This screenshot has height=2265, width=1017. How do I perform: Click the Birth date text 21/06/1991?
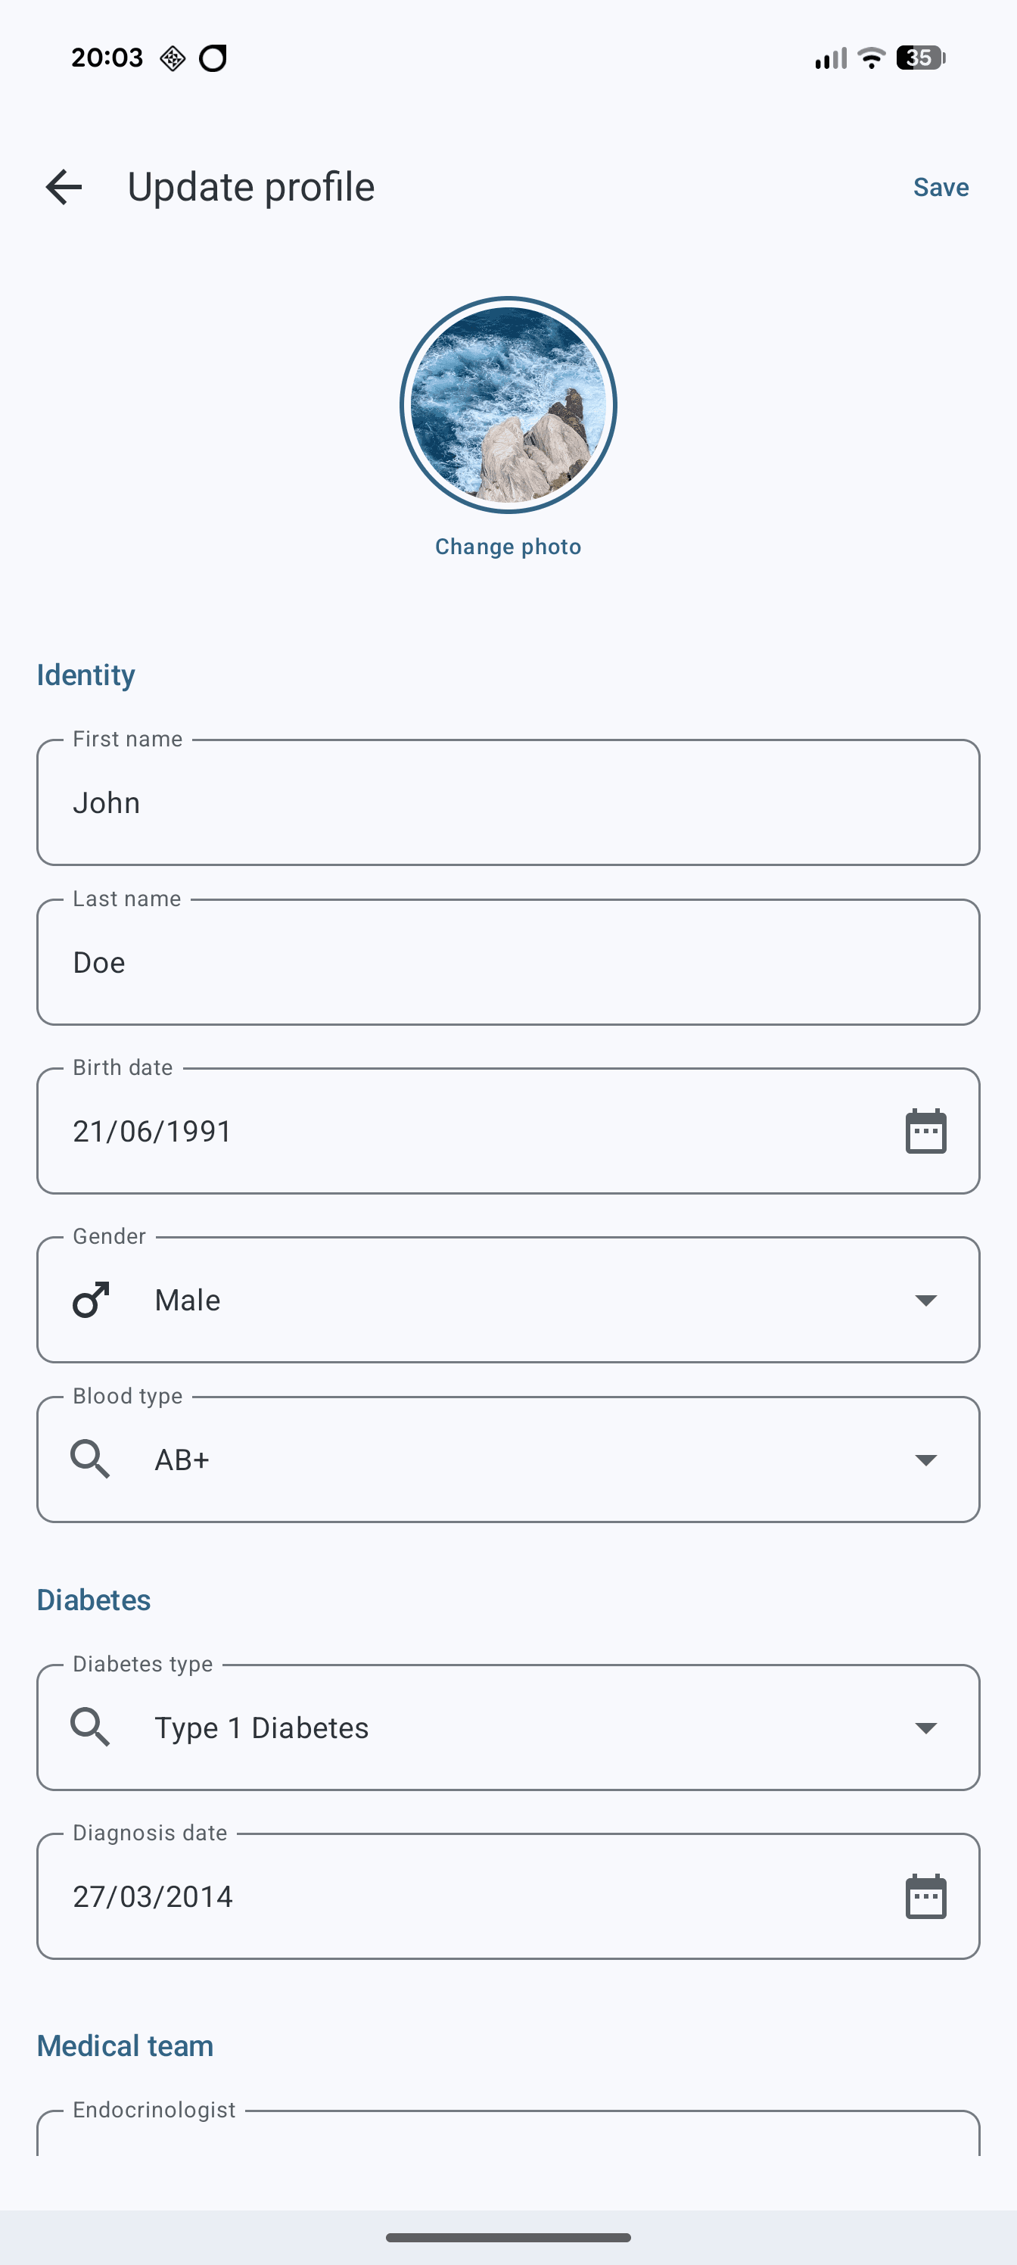[x=151, y=1131]
